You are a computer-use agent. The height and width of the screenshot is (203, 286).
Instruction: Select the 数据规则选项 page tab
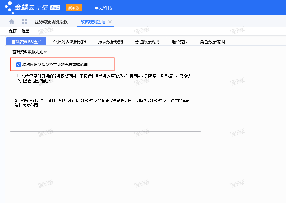tap(93, 22)
